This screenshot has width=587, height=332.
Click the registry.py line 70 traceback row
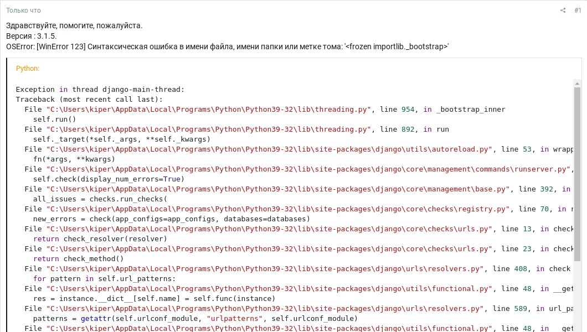pyautogui.click(x=298, y=209)
